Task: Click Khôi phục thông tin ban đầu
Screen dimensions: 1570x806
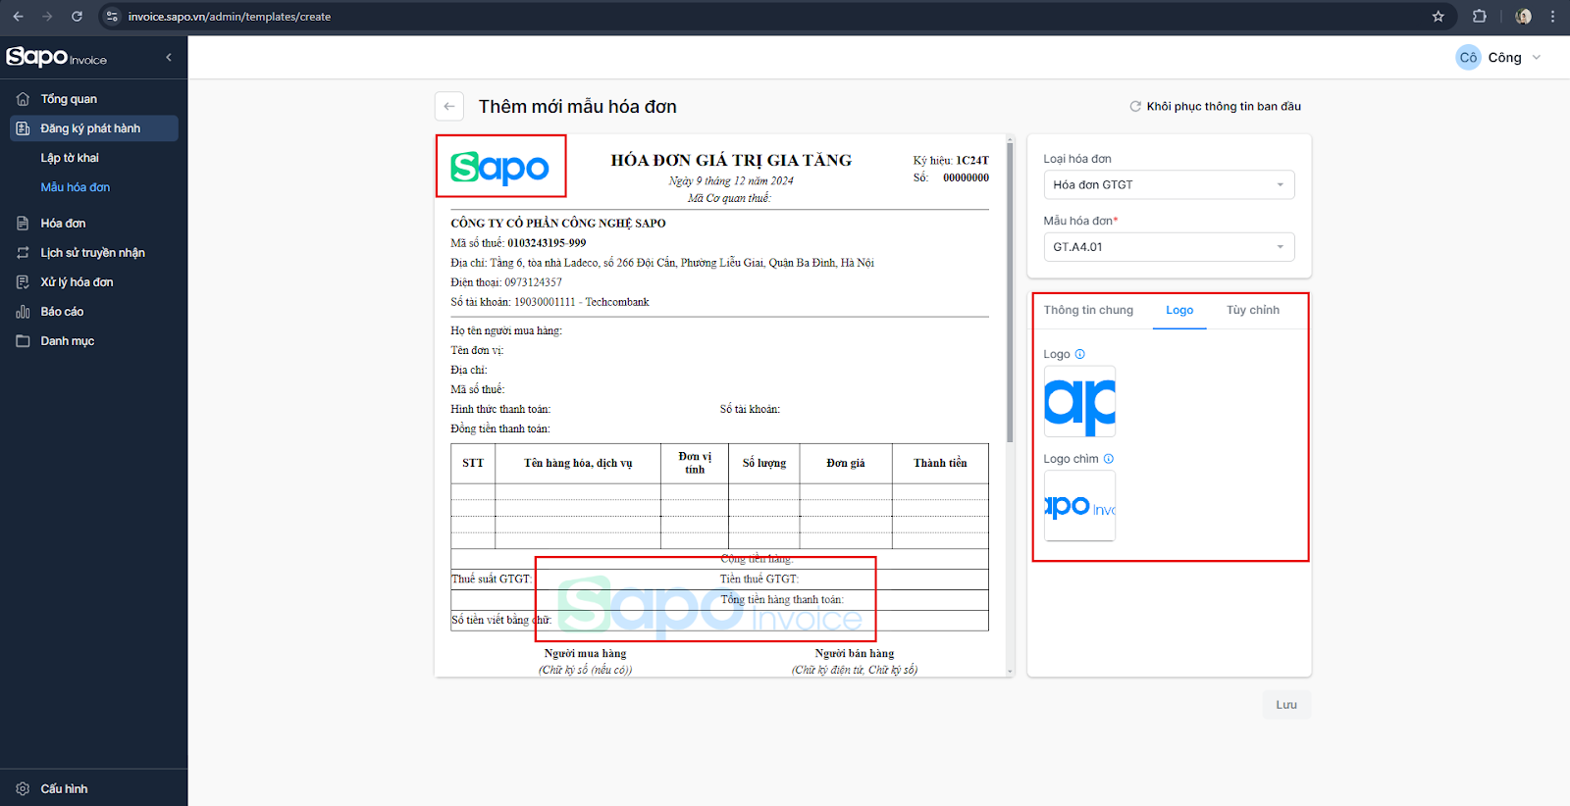Action: pyautogui.click(x=1216, y=107)
